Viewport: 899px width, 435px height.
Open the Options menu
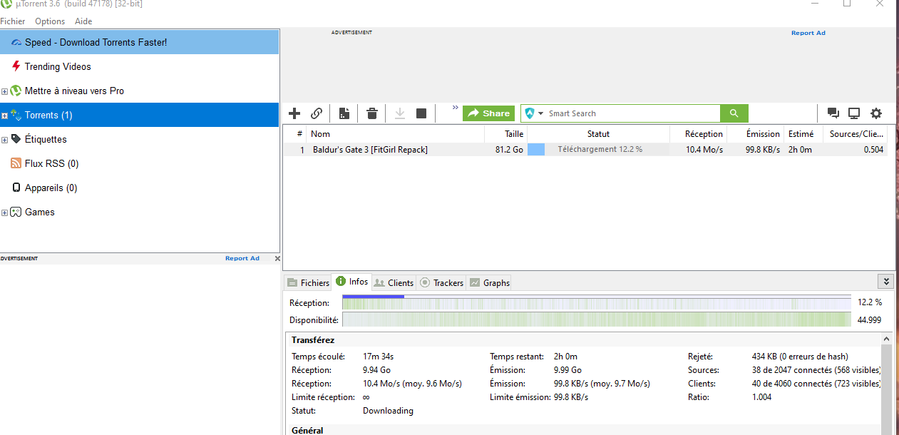pyautogui.click(x=50, y=21)
